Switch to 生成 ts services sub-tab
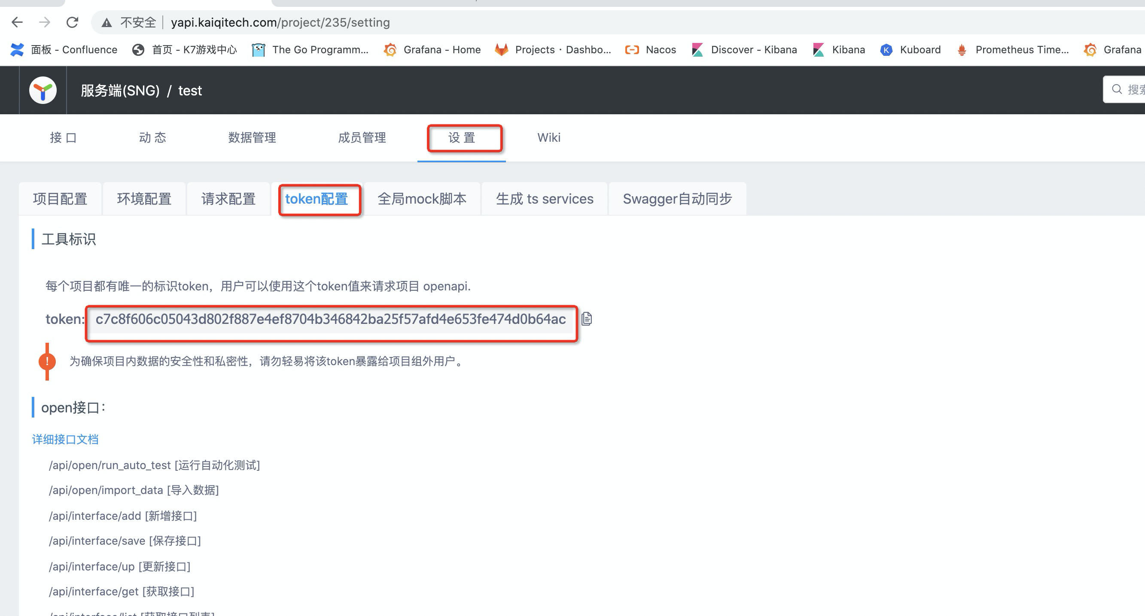 click(x=545, y=198)
